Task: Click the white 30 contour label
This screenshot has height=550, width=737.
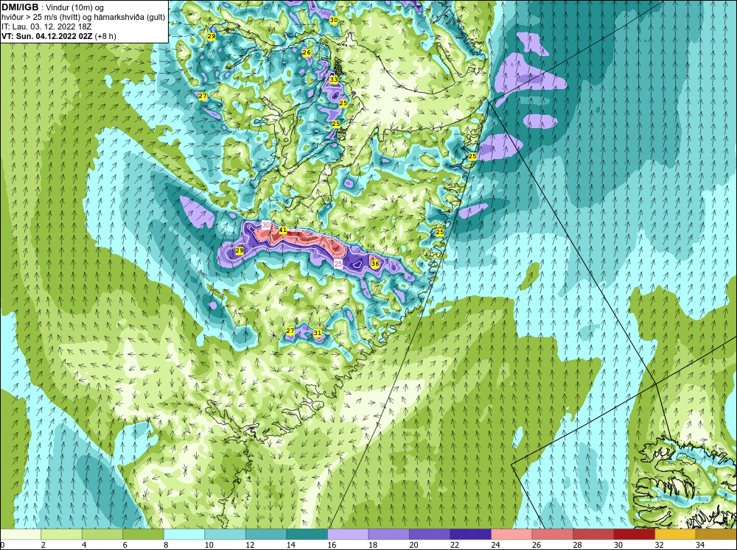Action: [x=266, y=225]
